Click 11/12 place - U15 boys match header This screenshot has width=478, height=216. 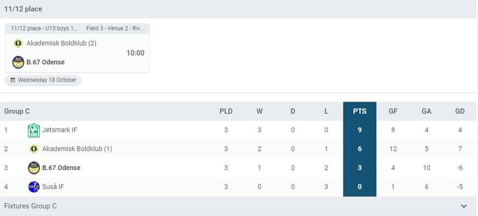(x=44, y=28)
